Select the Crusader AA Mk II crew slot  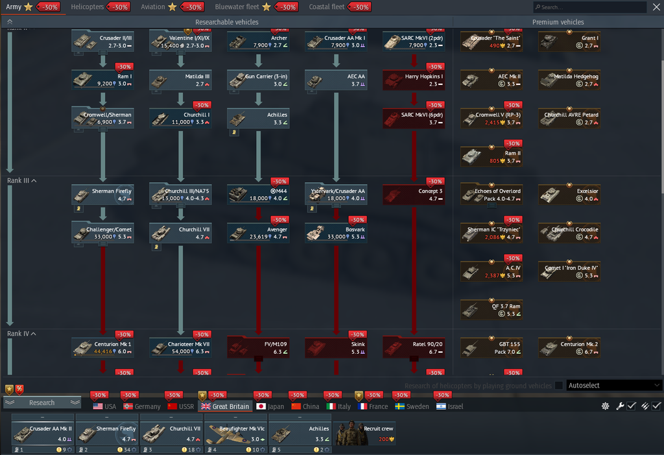[x=43, y=434]
